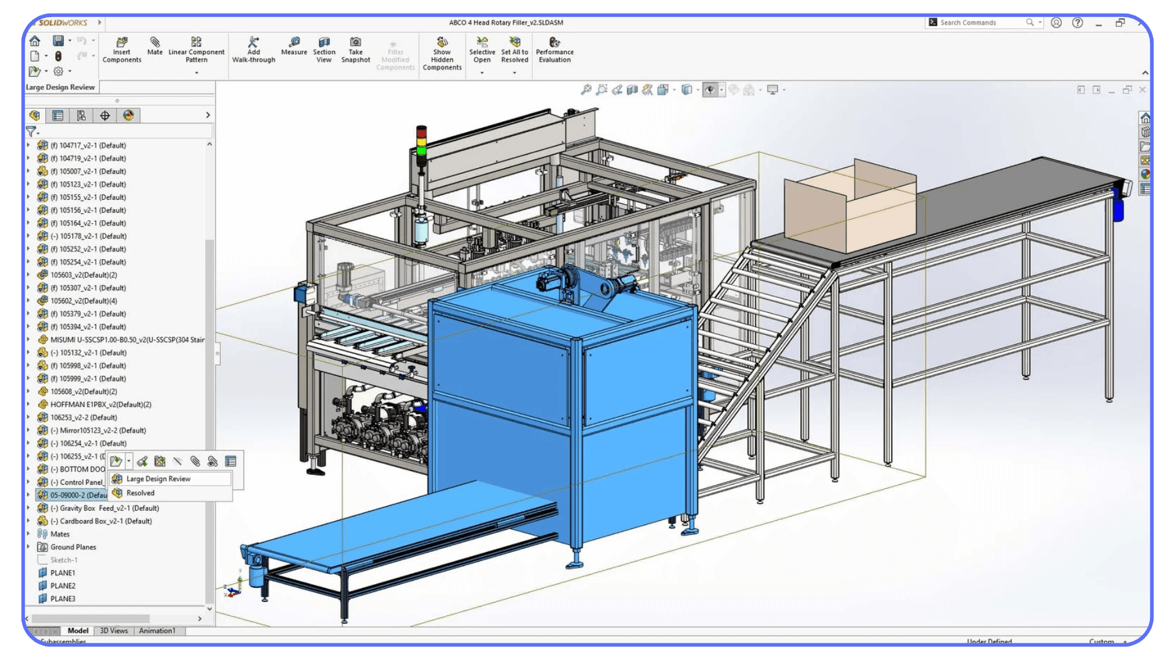
Task: Click Resolved in the open mode menu
Action: (140, 493)
